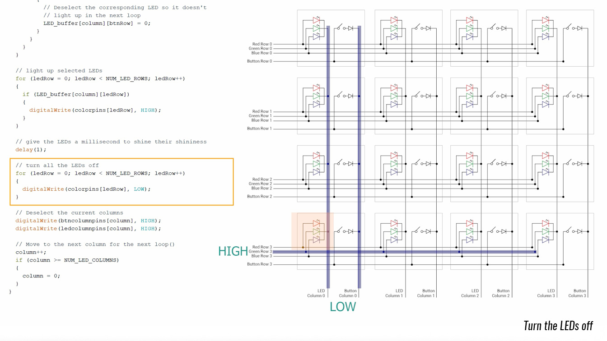Image resolution: width=607 pixels, height=341 pixels.
Task: Select the 'LED_buffer[column][btnRow] = 0;' code line
Action: 97,23
